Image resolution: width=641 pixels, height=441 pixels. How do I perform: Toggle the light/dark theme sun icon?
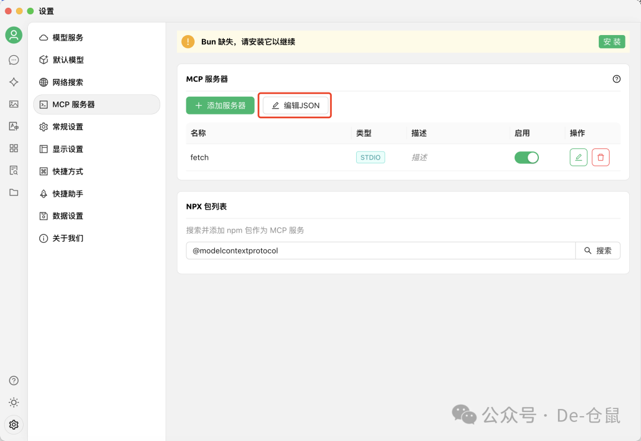[14, 402]
